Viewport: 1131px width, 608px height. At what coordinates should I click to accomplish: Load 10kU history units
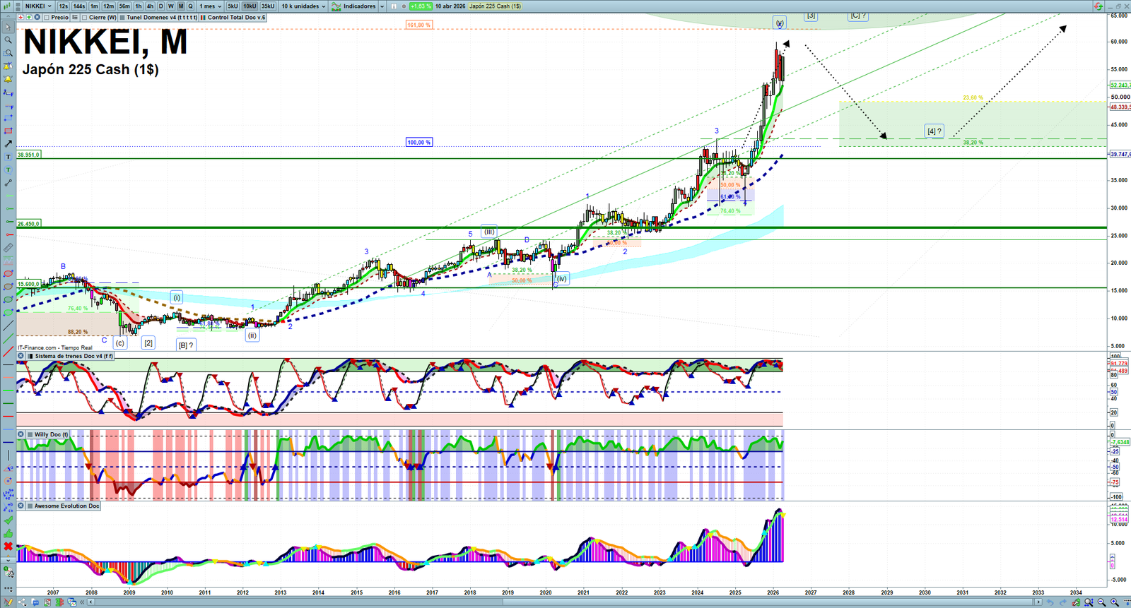pyautogui.click(x=250, y=6)
